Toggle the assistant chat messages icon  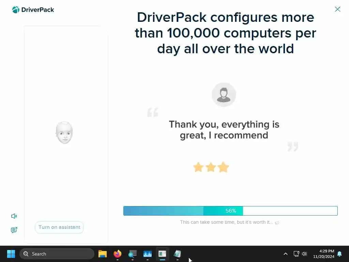[14, 230]
